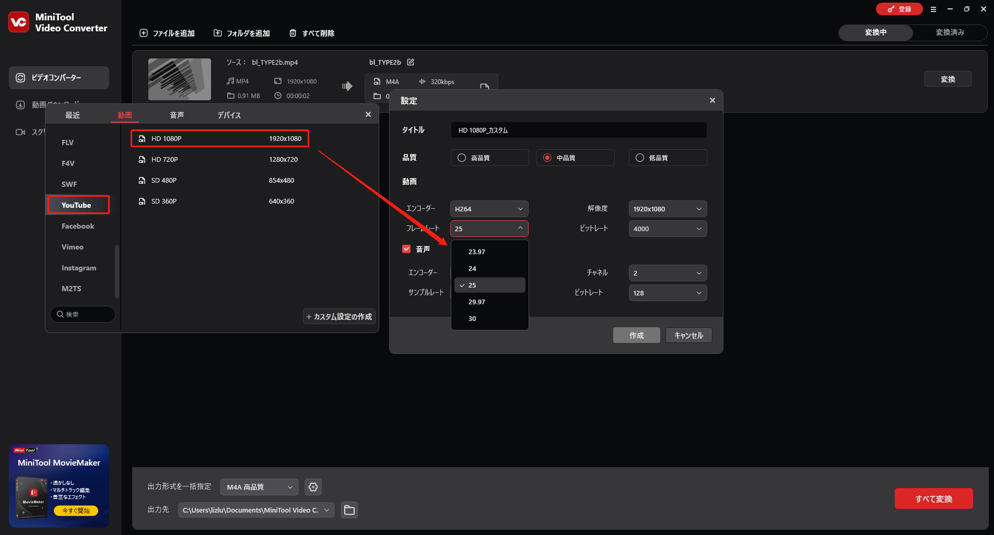Collapse the frame rate dropdown
This screenshot has height=535, width=994.
click(489, 229)
